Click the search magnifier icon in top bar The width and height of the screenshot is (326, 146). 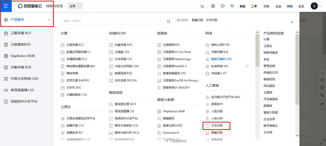(202, 6)
